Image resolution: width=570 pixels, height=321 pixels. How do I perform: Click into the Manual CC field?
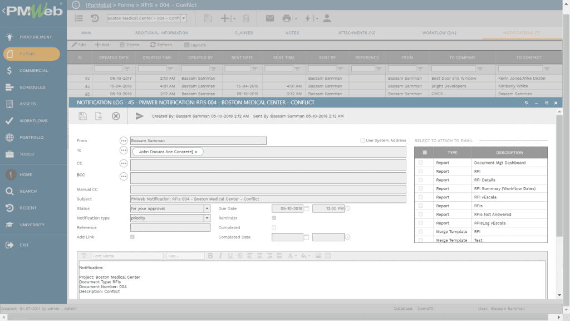[x=268, y=189]
